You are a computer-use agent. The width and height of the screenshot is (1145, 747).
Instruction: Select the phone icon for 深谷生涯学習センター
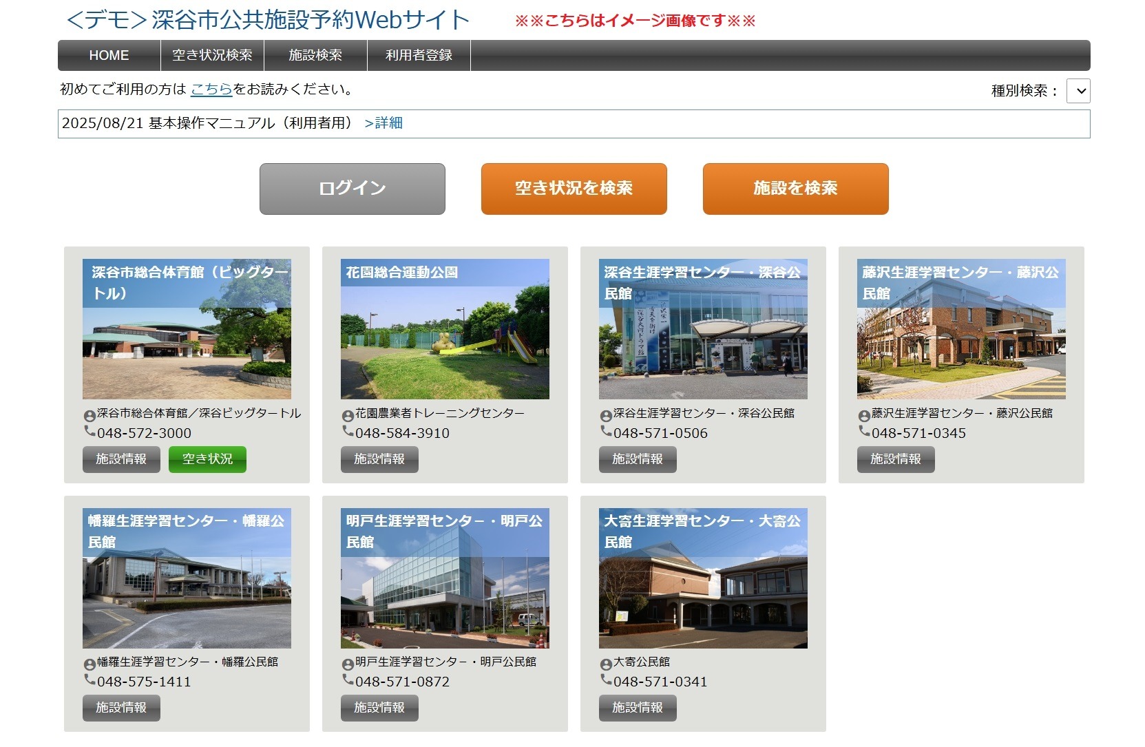pyautogui.click(x=607, y=433)
